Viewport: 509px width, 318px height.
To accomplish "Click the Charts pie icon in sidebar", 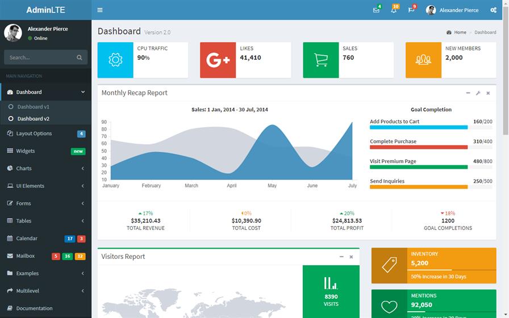I will pos(10,169).
